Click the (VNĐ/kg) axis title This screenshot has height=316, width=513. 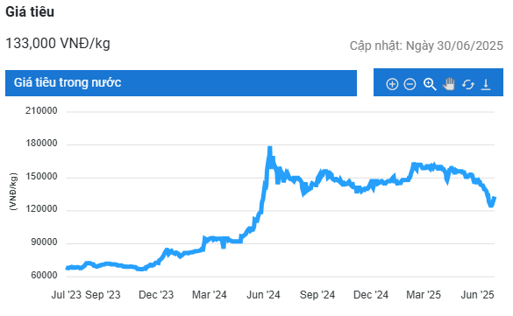click(13, 192)
